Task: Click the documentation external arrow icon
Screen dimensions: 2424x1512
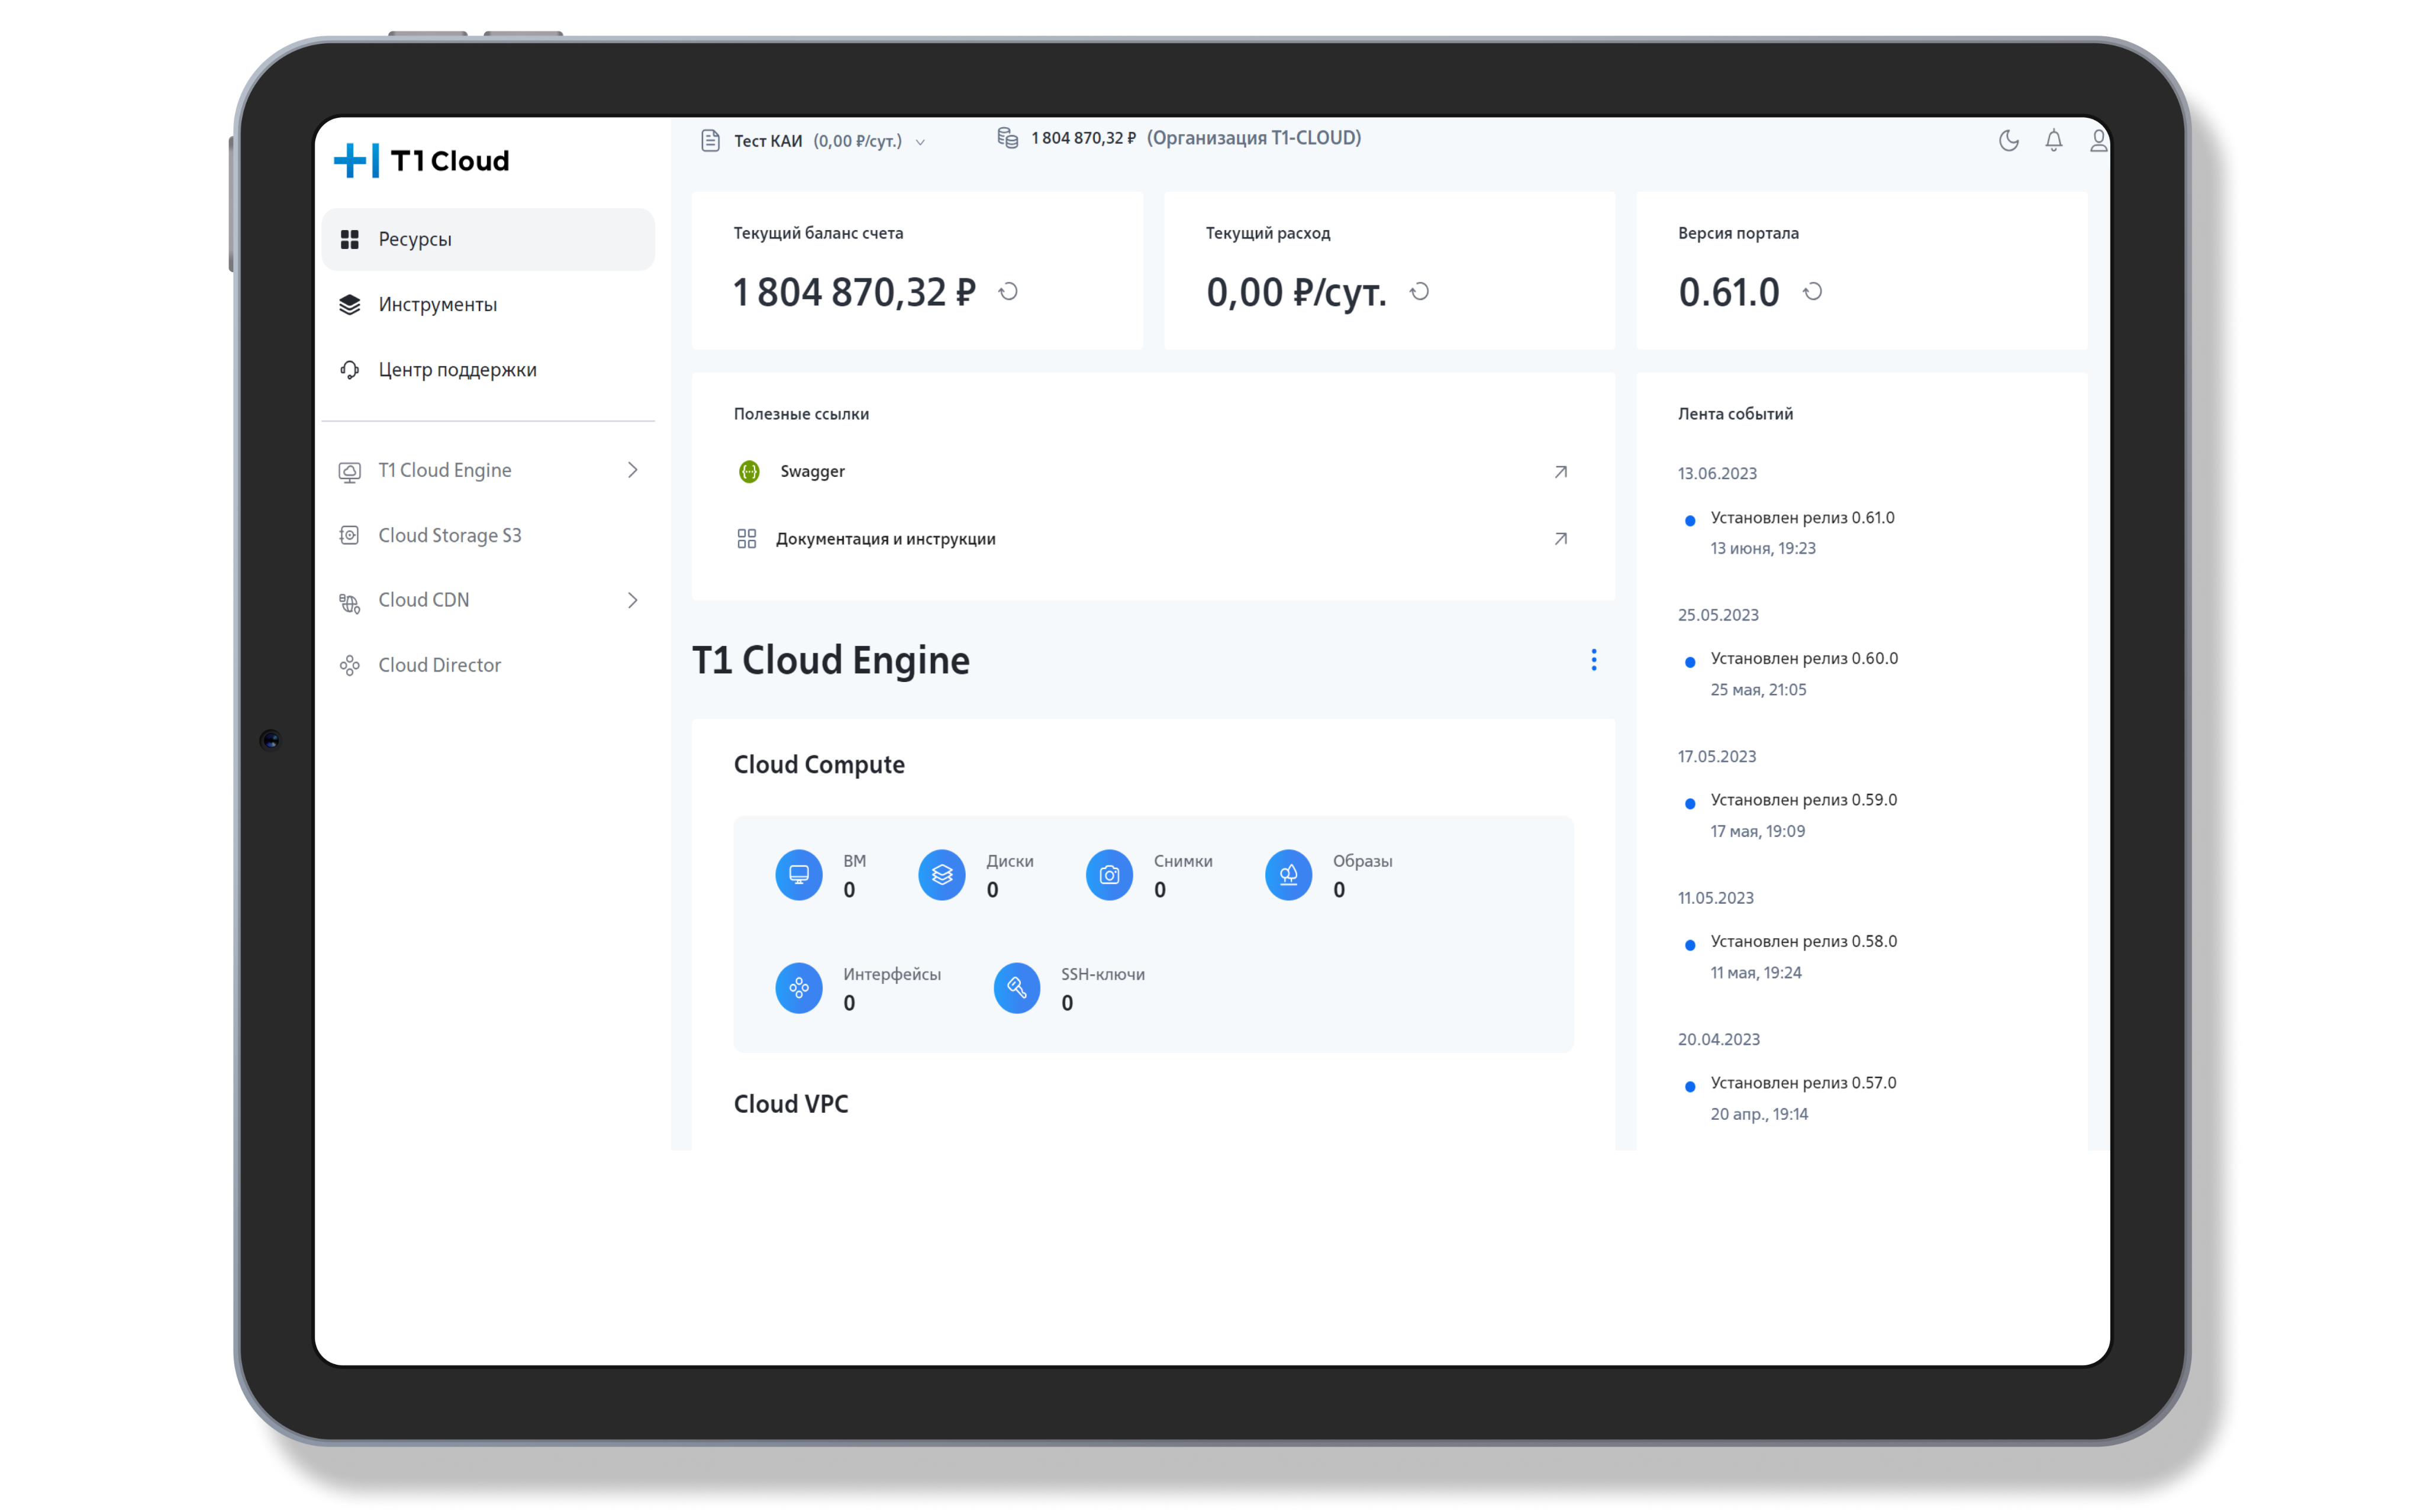Action: pyautogui.click(x=1559, y=539)
